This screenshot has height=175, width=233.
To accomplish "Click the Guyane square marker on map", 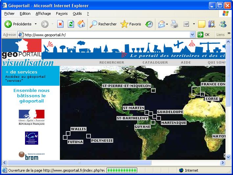I will [x=153, y=122].
